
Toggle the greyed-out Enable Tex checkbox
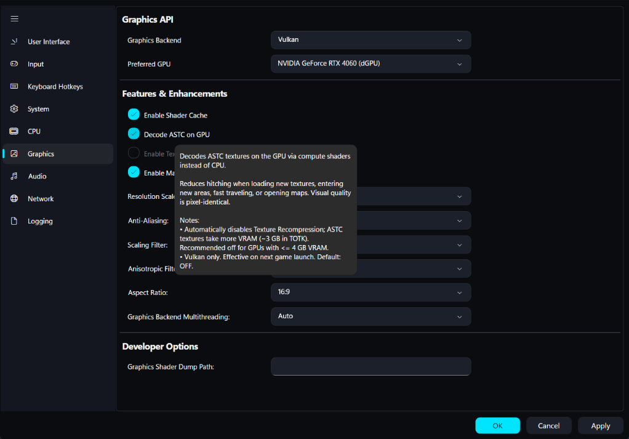[134, 153]
